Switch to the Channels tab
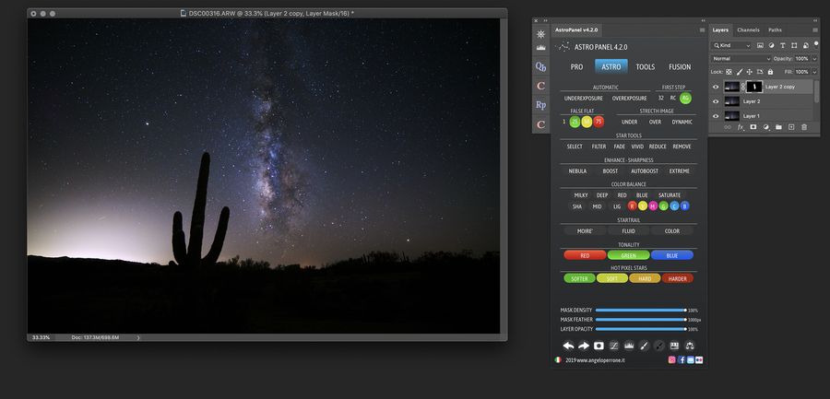Image resolution: width=830 pixels, height=399 pixels. pos(748,29)
